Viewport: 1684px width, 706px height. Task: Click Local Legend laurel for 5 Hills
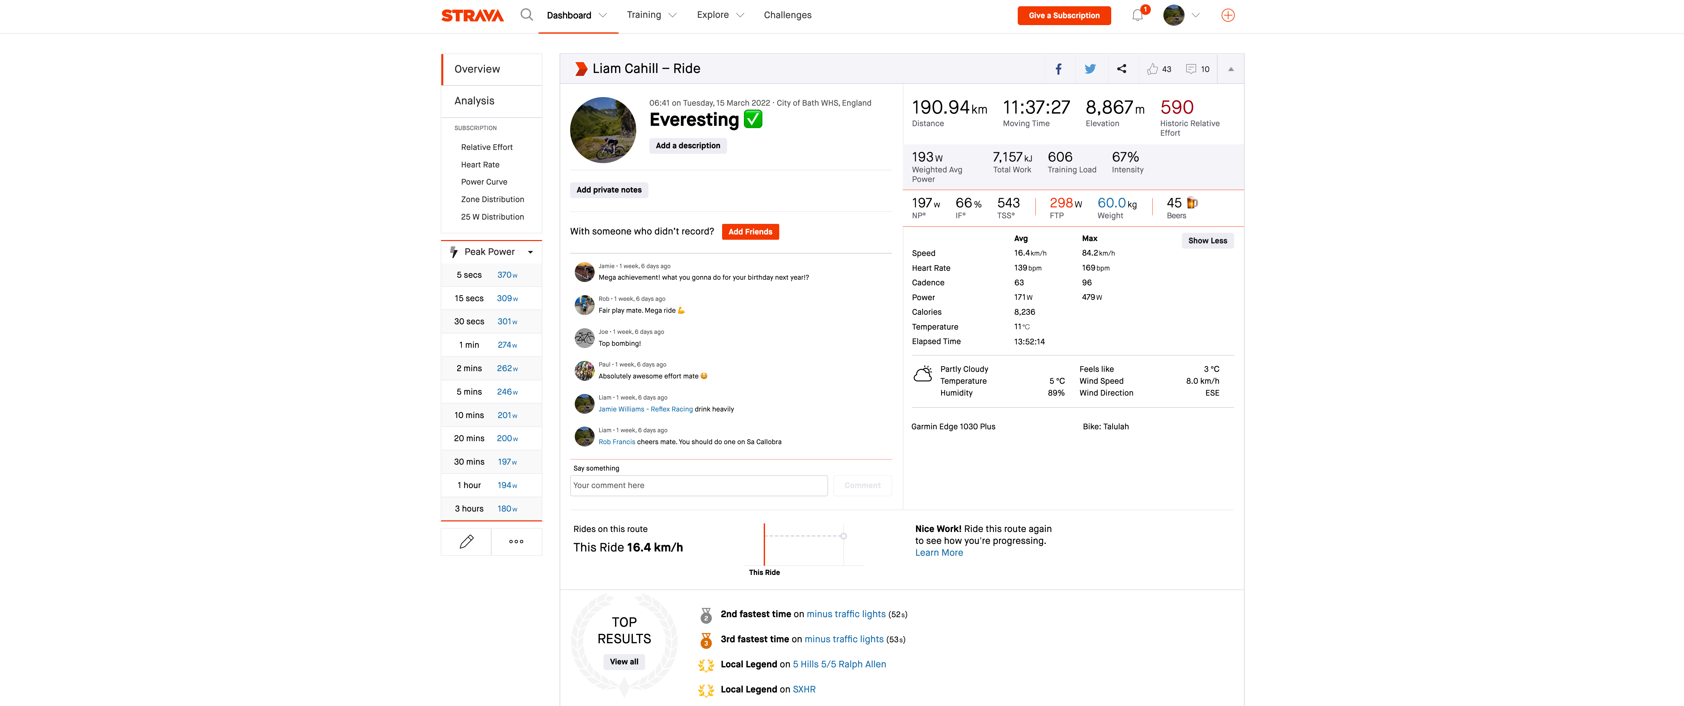coord(706,665)
